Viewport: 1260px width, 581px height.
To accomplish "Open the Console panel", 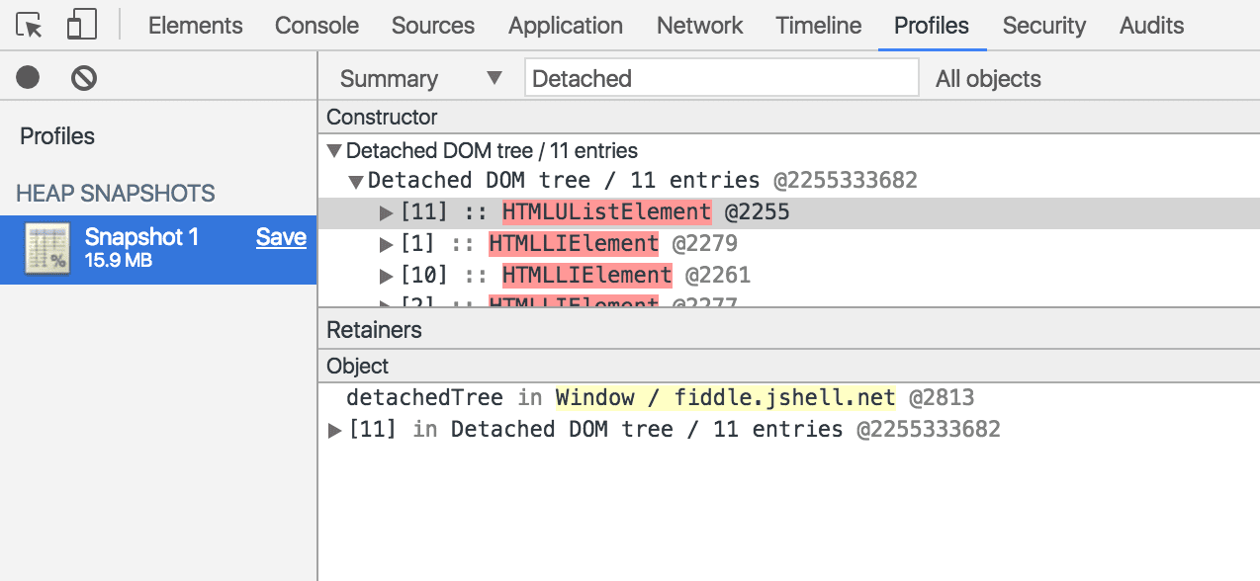I will [x=315, y=26].
